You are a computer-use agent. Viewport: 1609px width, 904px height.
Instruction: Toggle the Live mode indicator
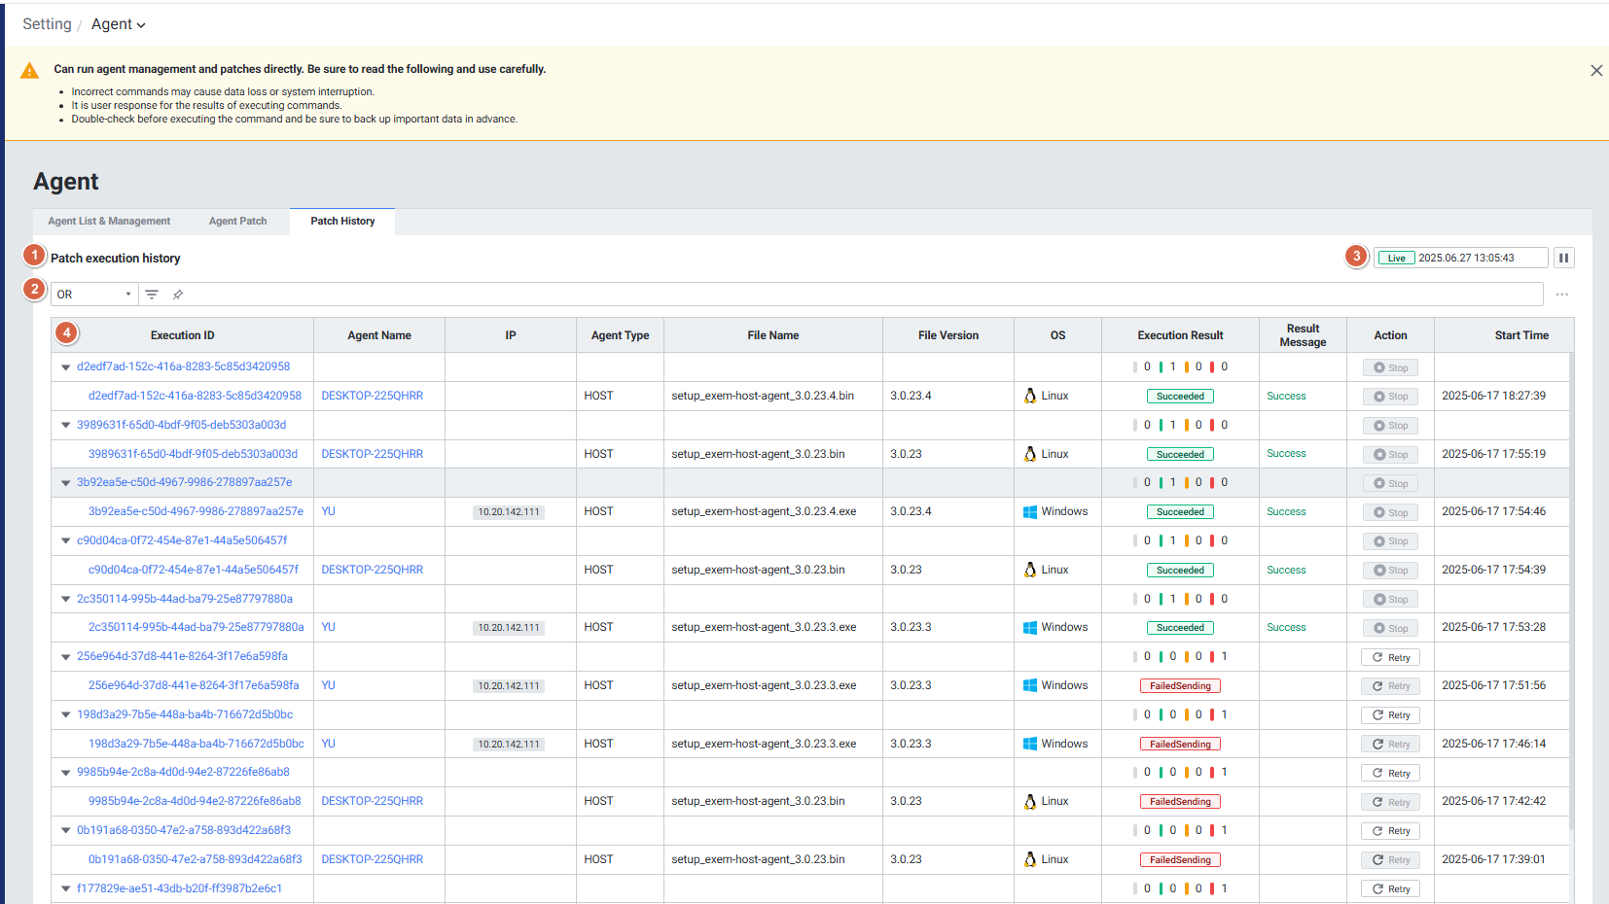[x=1396, y=258]
